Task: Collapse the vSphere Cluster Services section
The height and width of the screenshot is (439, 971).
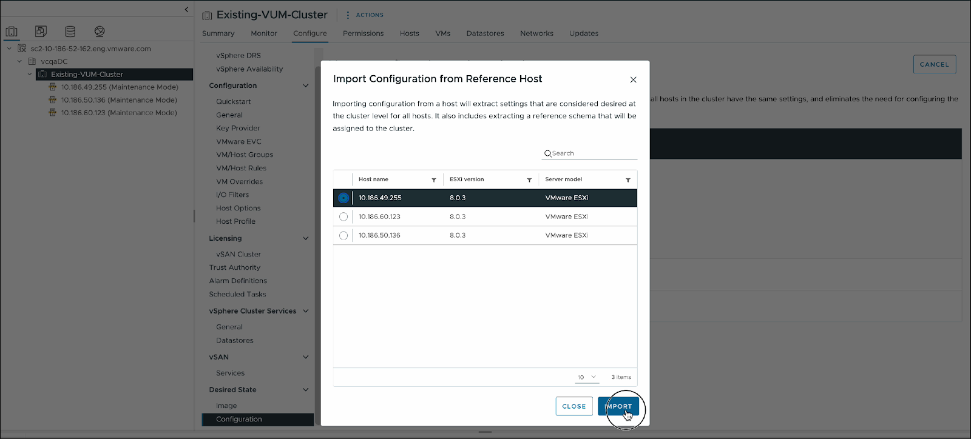Action: (x=306, y=311)
